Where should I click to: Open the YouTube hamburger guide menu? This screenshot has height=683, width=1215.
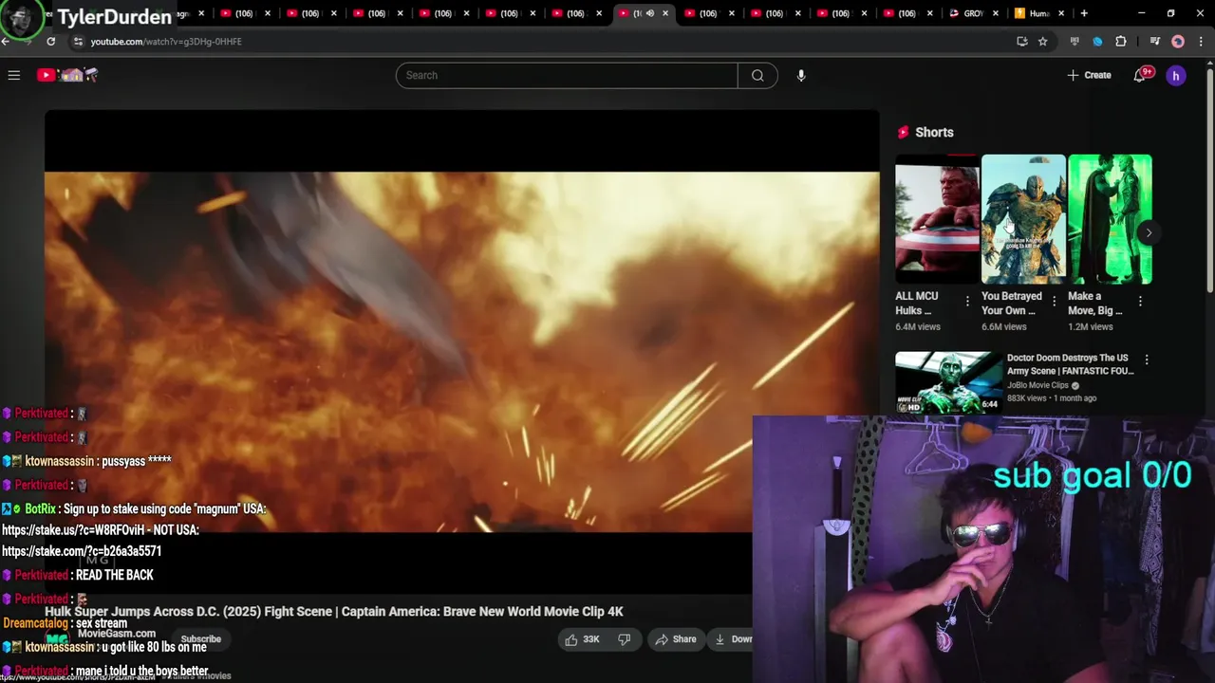coord(14,75)
